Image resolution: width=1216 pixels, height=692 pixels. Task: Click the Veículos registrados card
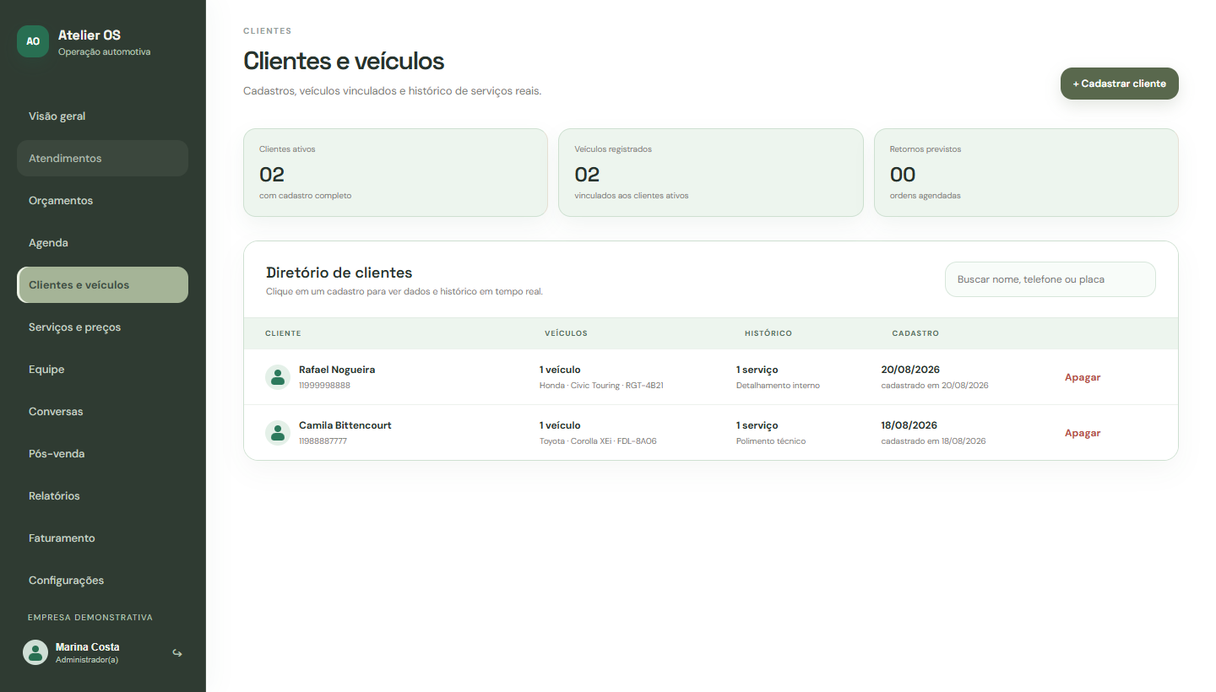(x=711, y=173)
